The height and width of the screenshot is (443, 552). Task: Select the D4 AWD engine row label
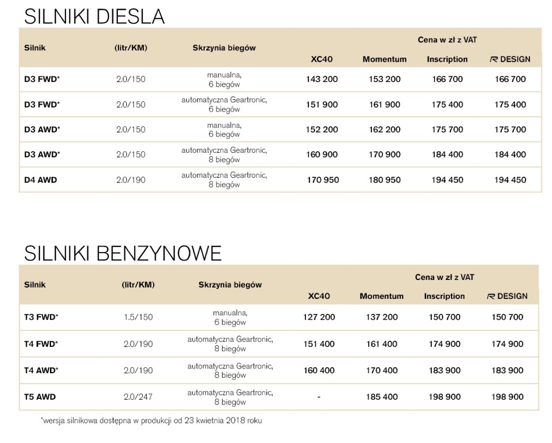point(41,180)
